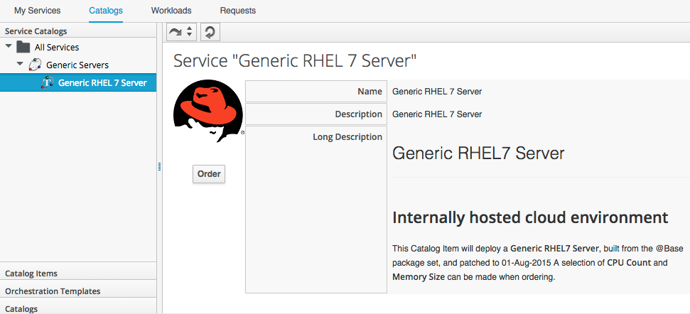
Task: Select the Generic Servers tree label
Action: [x=77, y=65]
